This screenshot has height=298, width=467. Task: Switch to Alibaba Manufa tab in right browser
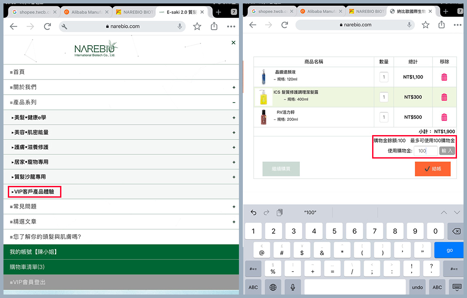[321, 11]
